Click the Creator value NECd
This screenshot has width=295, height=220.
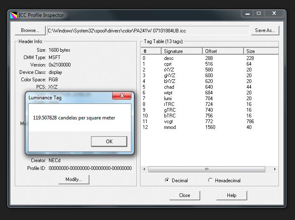tap(54, 160)
